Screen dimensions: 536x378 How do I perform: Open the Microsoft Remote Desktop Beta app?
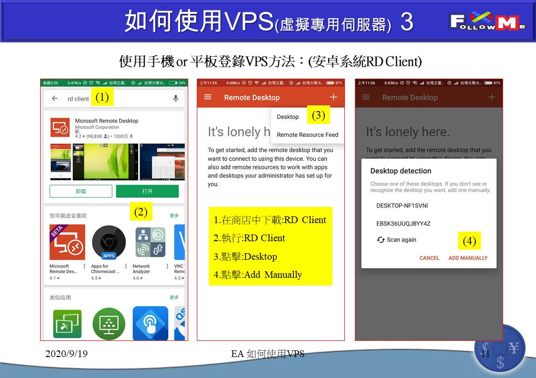click(x=67, y=242)
